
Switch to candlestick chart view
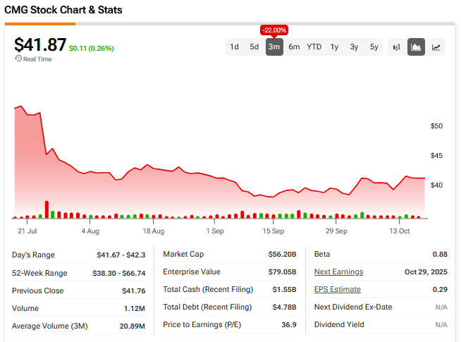click(x=397, y=47)
